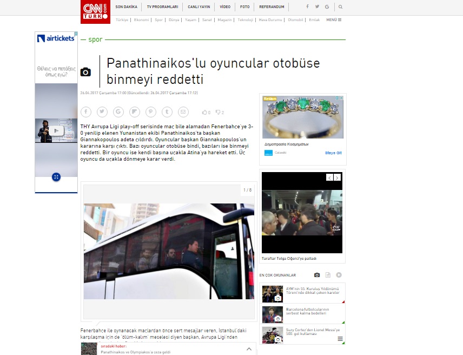Go to Sanat category

(207, 20)
